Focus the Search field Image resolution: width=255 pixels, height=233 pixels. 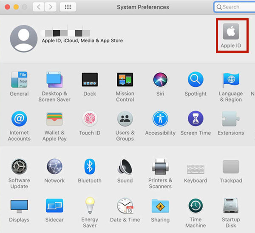coord(235,7)
